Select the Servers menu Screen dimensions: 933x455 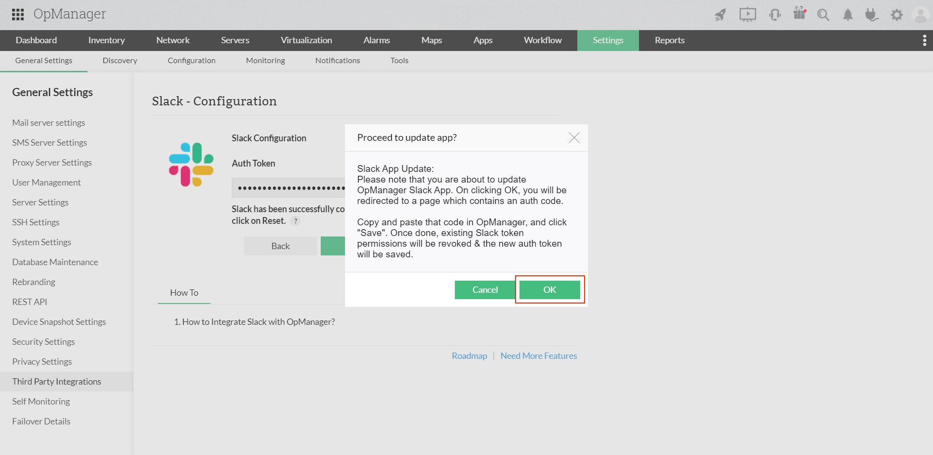click(x=235, y=40)
